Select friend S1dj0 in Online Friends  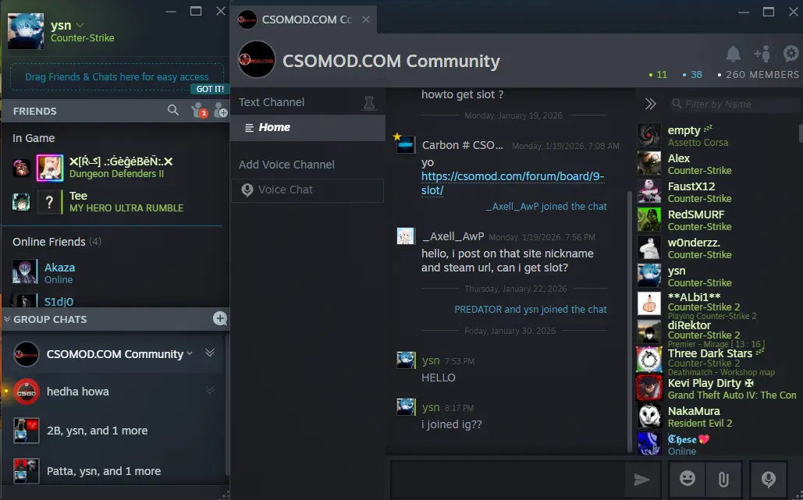pos(114,300)
